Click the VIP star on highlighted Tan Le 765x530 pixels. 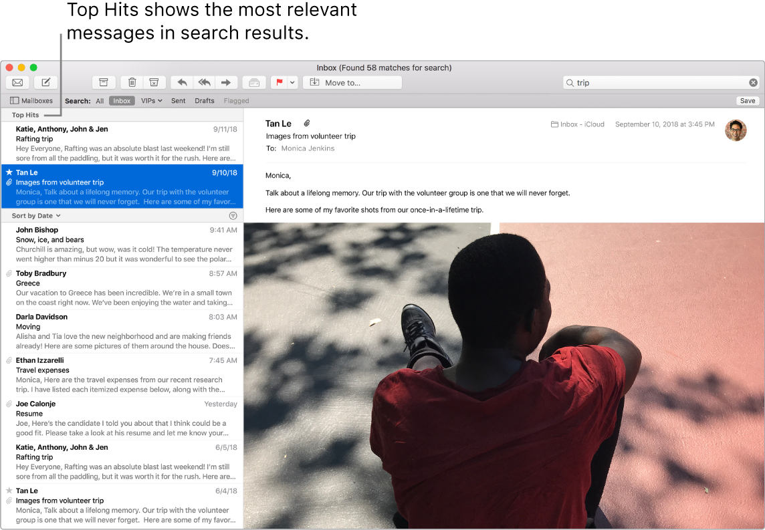pyautogui.click(x=9, y=172)
